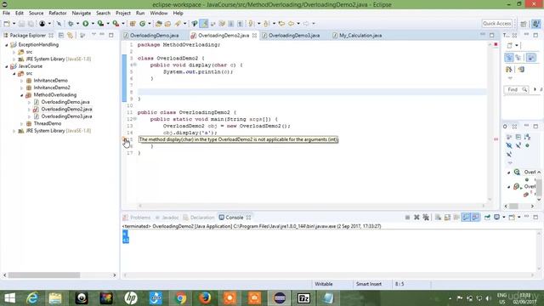This screenshot has width=544, height=306.
Task: Collapse the JavaCourse project node
Action: tap(6, 66)
